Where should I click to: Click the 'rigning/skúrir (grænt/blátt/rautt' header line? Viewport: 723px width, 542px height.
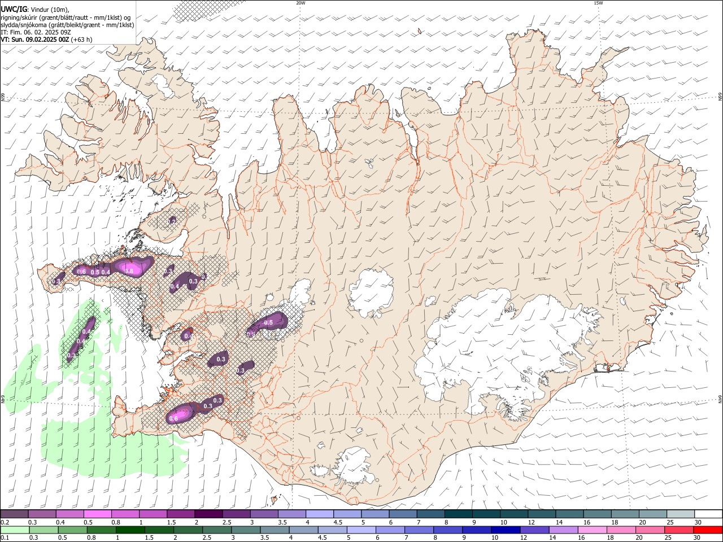coord(65,17)
